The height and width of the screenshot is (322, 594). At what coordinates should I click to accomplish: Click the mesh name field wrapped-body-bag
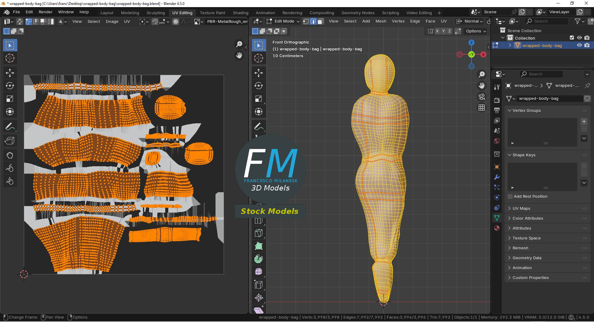pos(550,99)
